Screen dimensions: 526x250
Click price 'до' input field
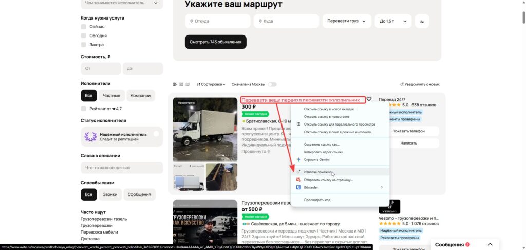click(x=143, y=68)
